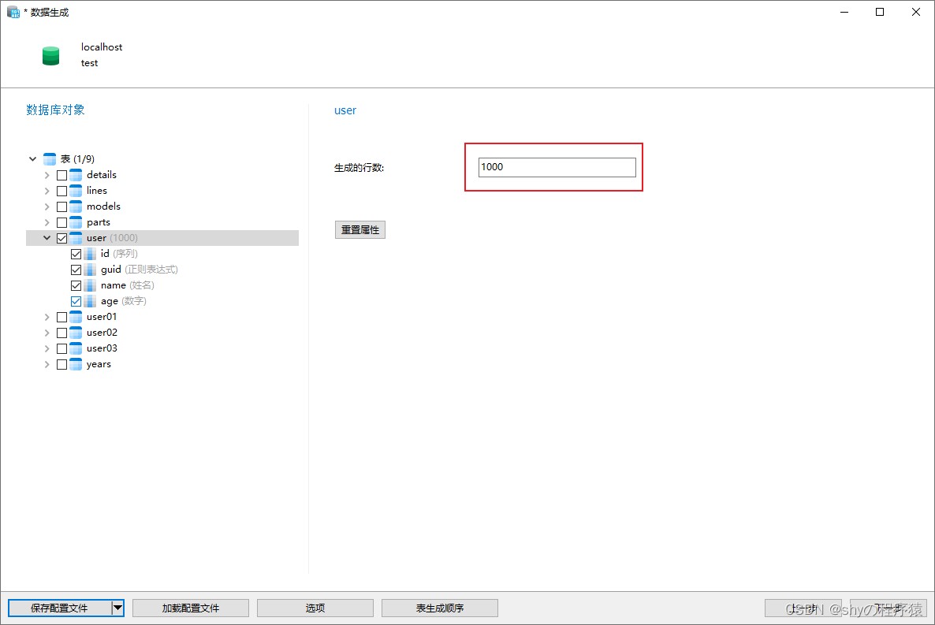Click the name column icon
This screenshot has height=625, width=935.
(x=90, y=285)
